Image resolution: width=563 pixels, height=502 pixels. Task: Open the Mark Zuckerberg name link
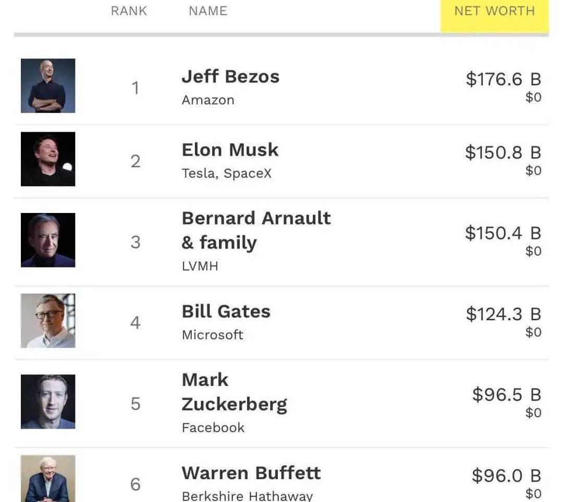coord(234,392)
